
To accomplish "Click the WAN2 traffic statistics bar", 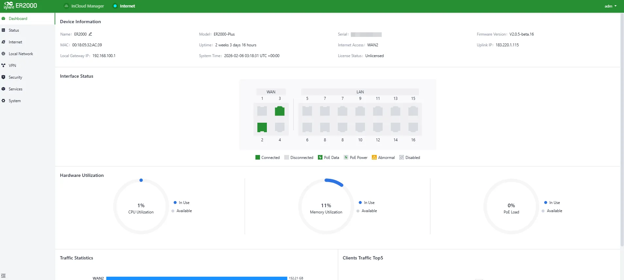I will [197, 278].
